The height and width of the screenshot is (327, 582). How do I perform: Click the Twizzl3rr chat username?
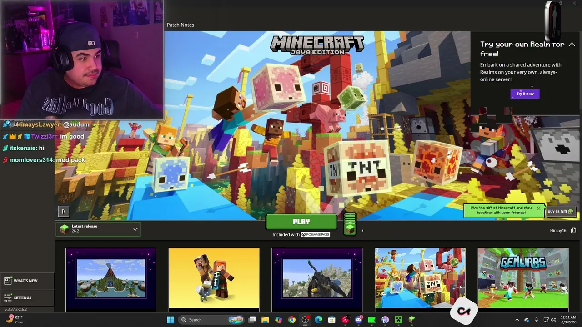coord(45,136)
